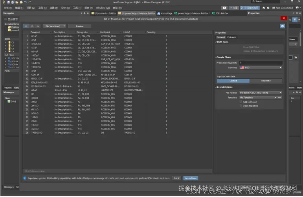This screenshot has height=197, width=303.
Task: Click the Save All icon in the title bar
Action: (13, 2)
